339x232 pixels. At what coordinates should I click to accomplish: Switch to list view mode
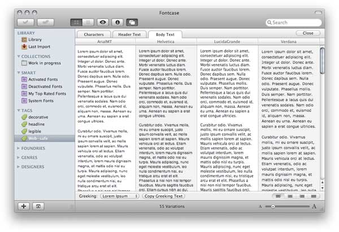[x=88, y=22]
